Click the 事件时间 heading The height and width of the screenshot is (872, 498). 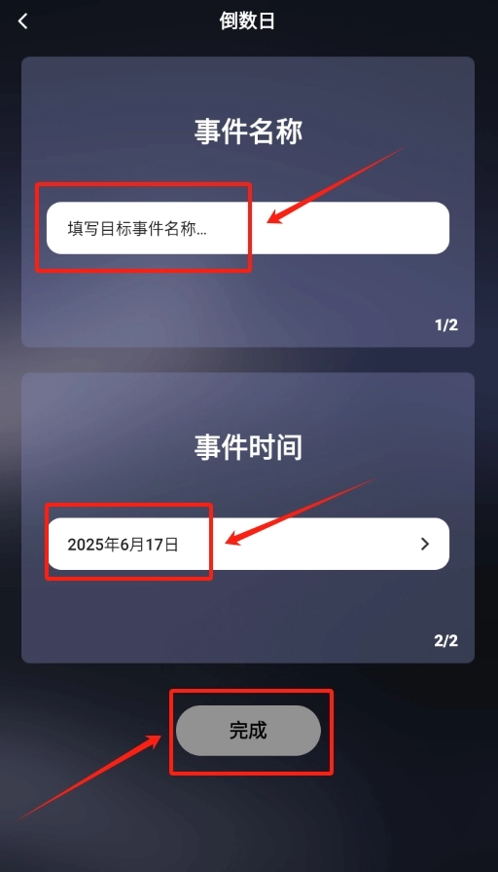coord(248,447)
